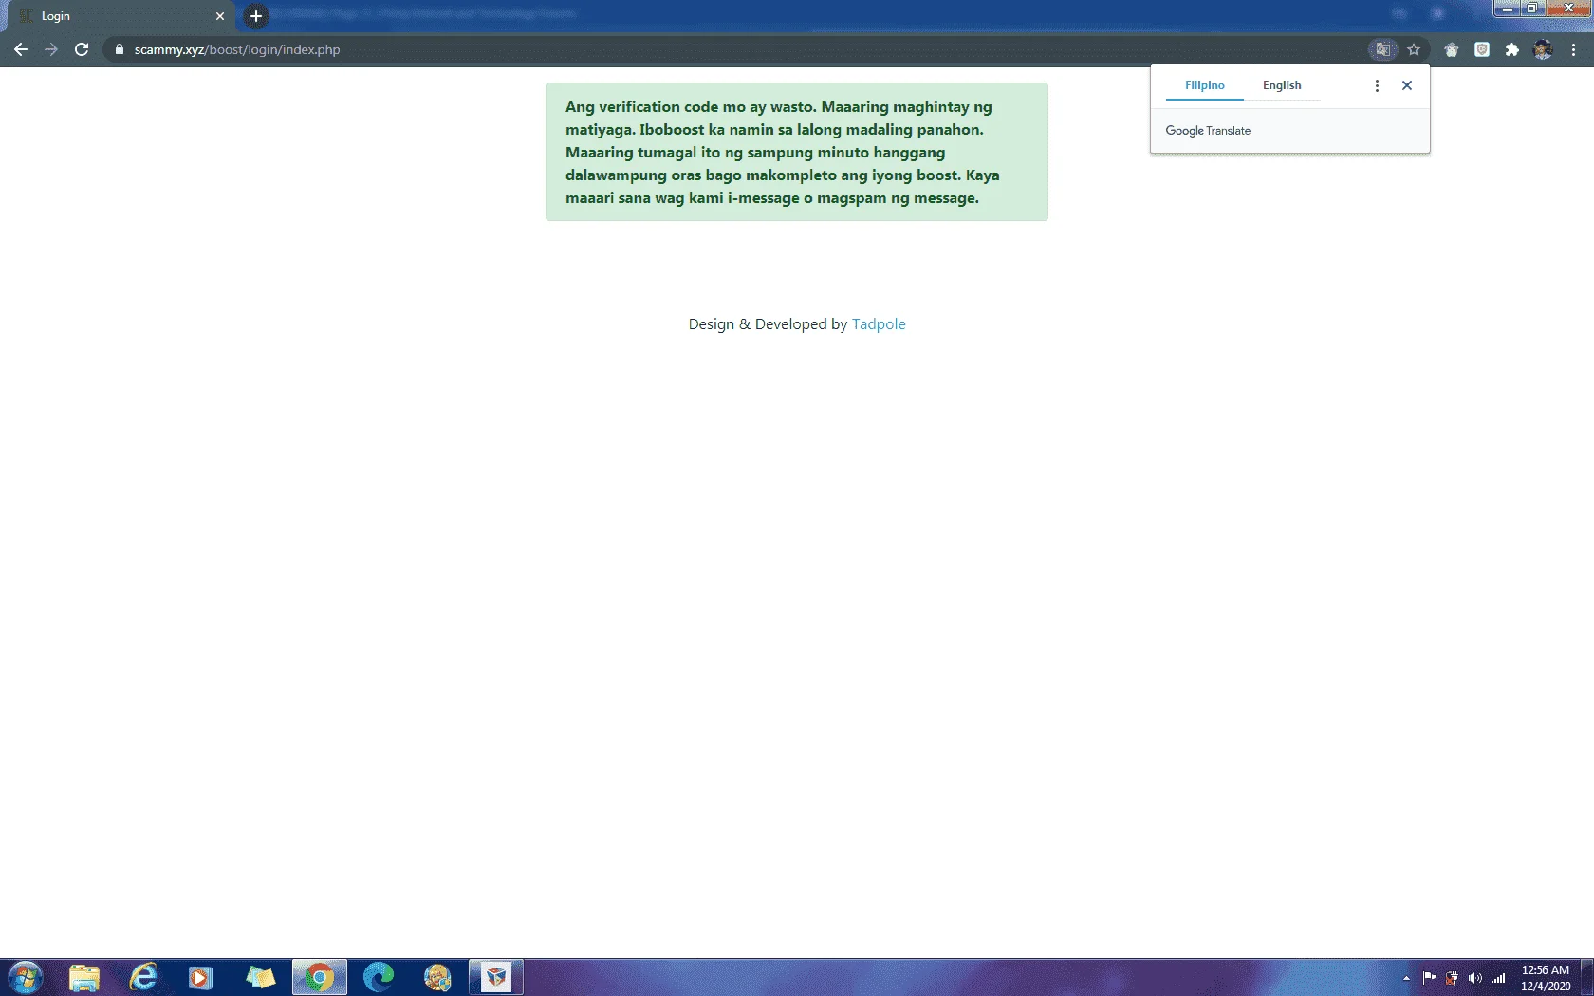Open Google Translate icon in address bar

click(1383, 49)
